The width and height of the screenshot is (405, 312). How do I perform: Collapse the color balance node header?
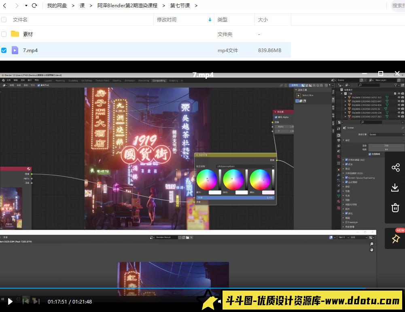tap(197, 155)
